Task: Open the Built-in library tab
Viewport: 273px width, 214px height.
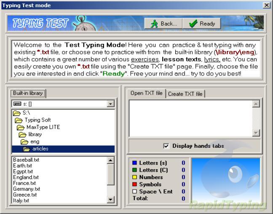Action: point(28,93)
